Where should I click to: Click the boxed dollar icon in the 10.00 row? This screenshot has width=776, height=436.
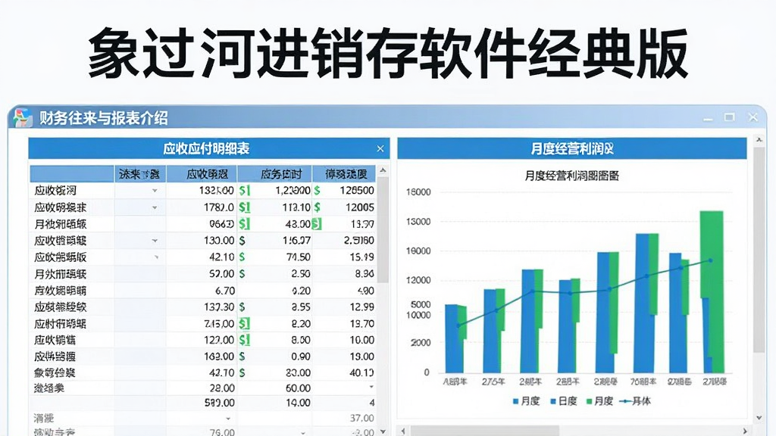tap(245, 340)
